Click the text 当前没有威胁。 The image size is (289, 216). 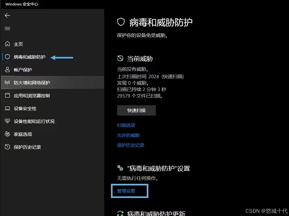[x=133, y=69]
